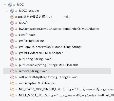
Task: Select NO_STATIC_MDC_BINDER_URL field
Action: coord(66,89)
